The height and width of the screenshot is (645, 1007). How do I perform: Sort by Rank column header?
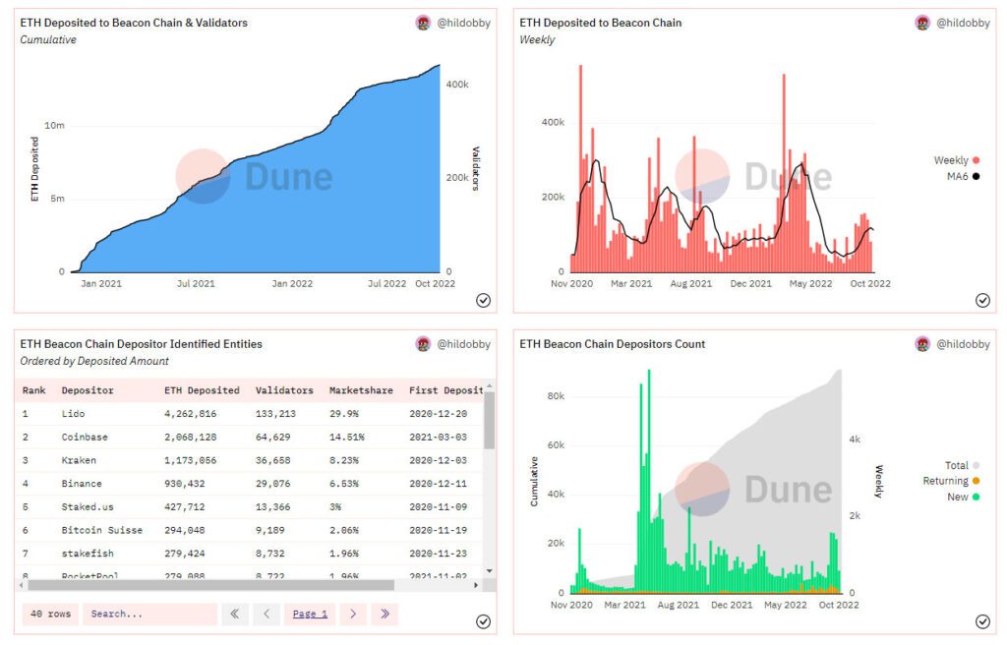(x=34, y=390)
